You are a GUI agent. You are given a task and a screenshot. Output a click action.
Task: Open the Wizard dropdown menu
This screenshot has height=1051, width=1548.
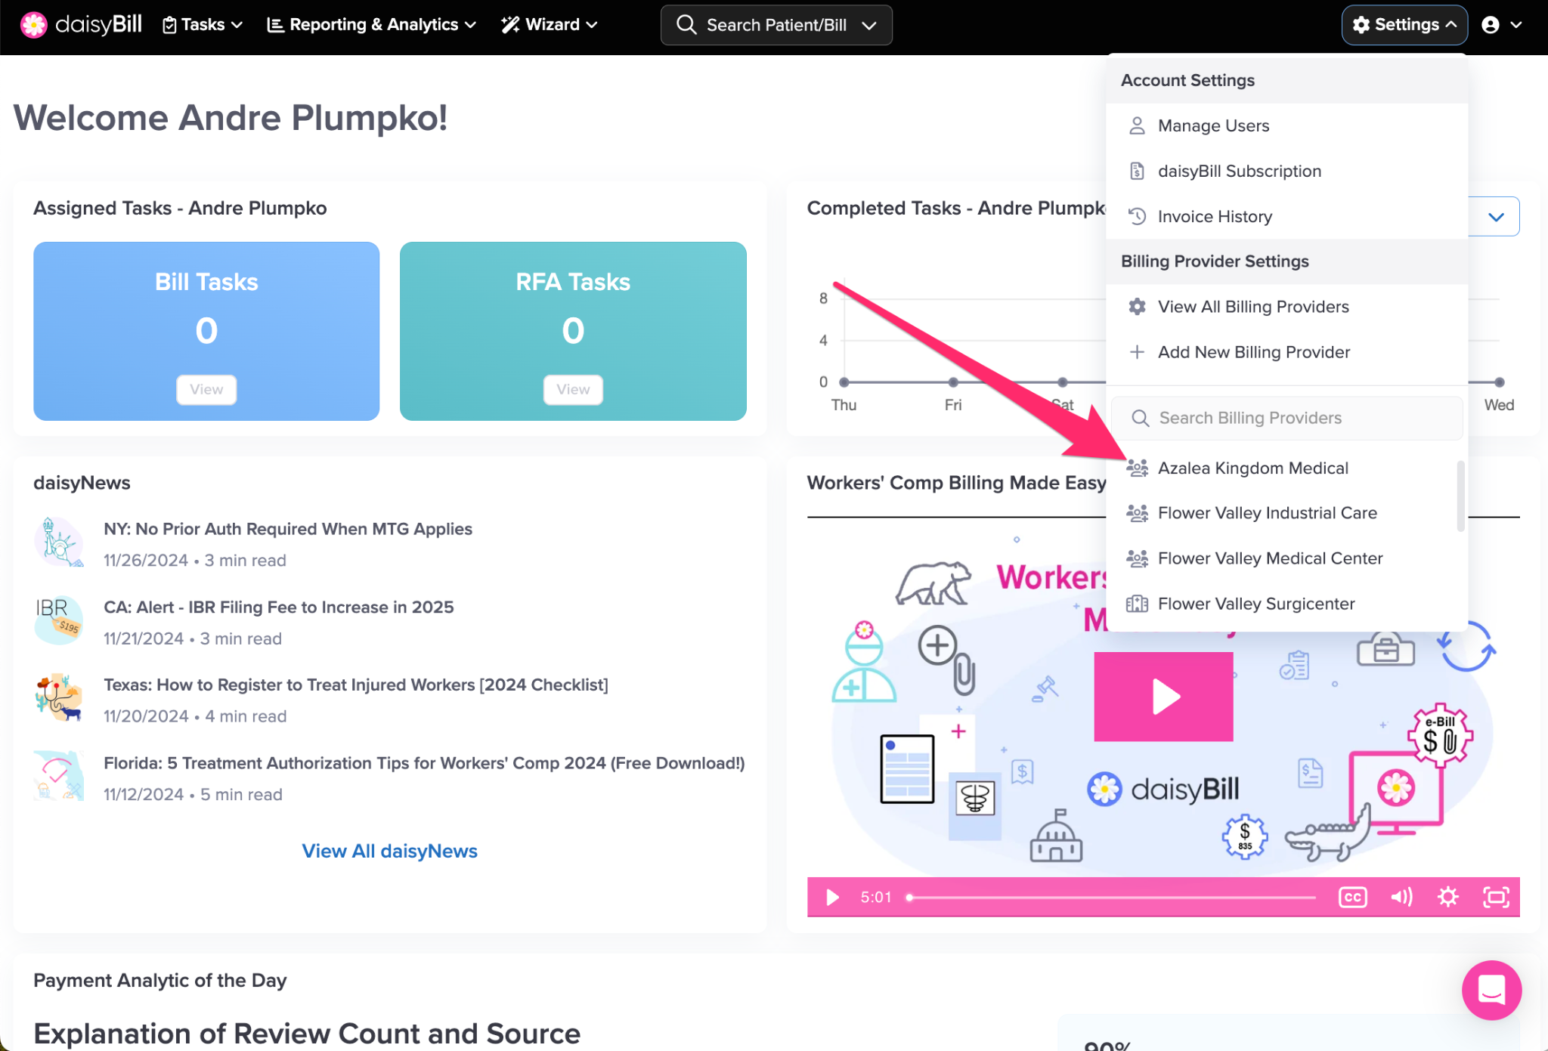(x=549, y=25)
